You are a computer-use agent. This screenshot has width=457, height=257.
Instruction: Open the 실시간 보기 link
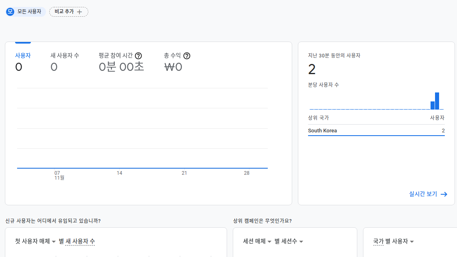pos(423,194)
